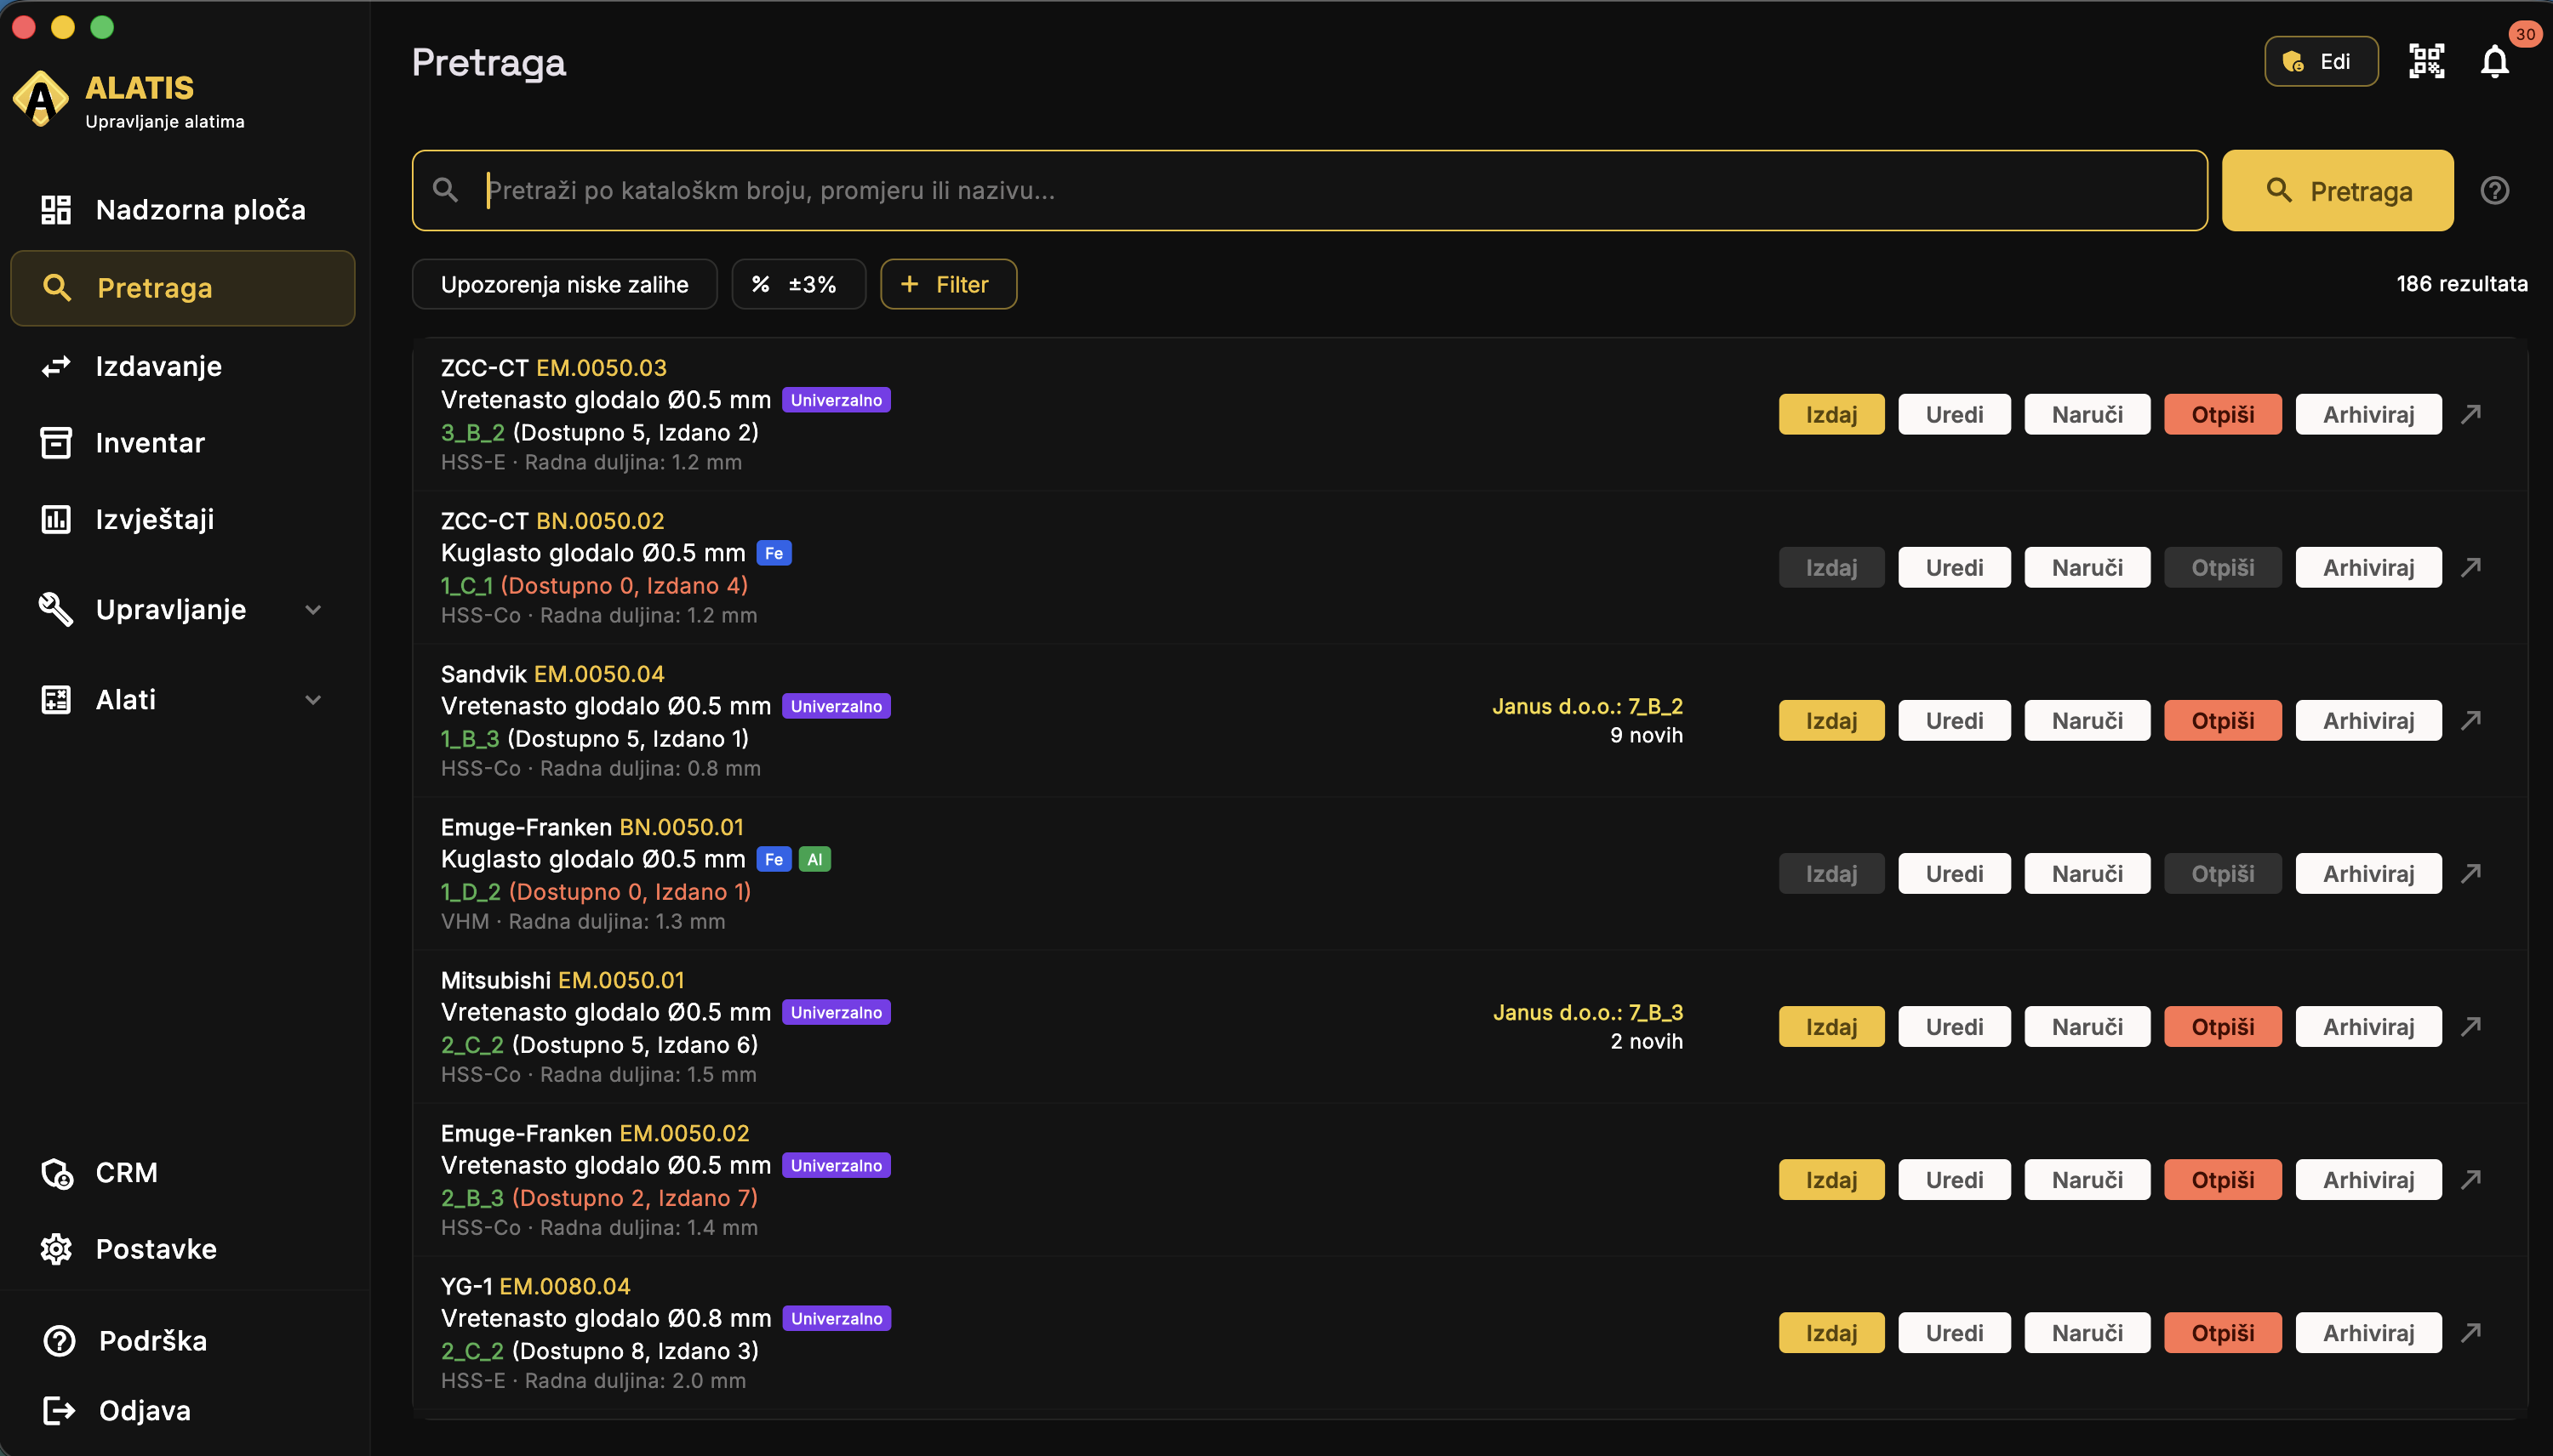This screenshot has width=2553, height=1456.
Task: Expand the Alati menu chevron
Action: 313,699
